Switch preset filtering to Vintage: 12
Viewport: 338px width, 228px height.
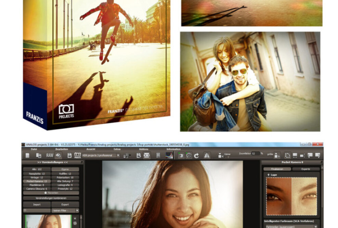pyautogui.click(x=37, y=177)
